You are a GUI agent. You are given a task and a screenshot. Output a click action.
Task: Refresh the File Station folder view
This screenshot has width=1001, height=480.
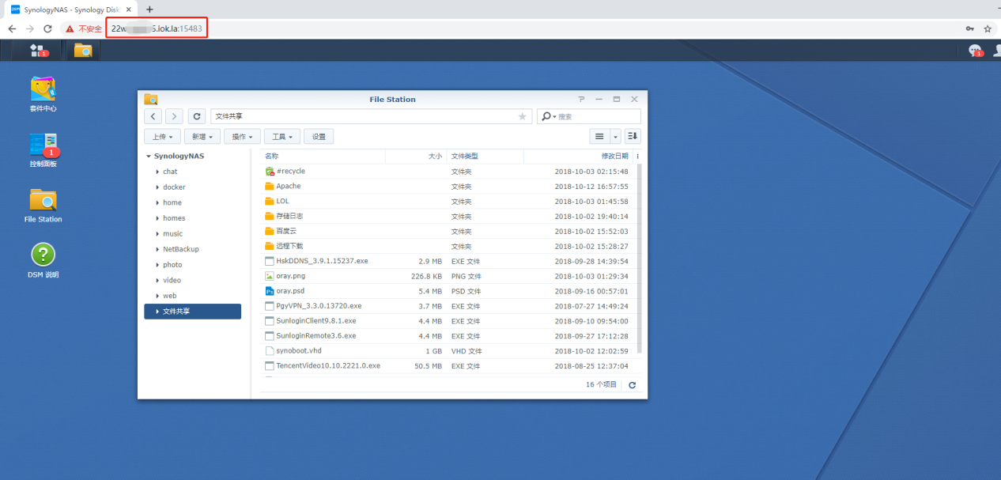198,116
